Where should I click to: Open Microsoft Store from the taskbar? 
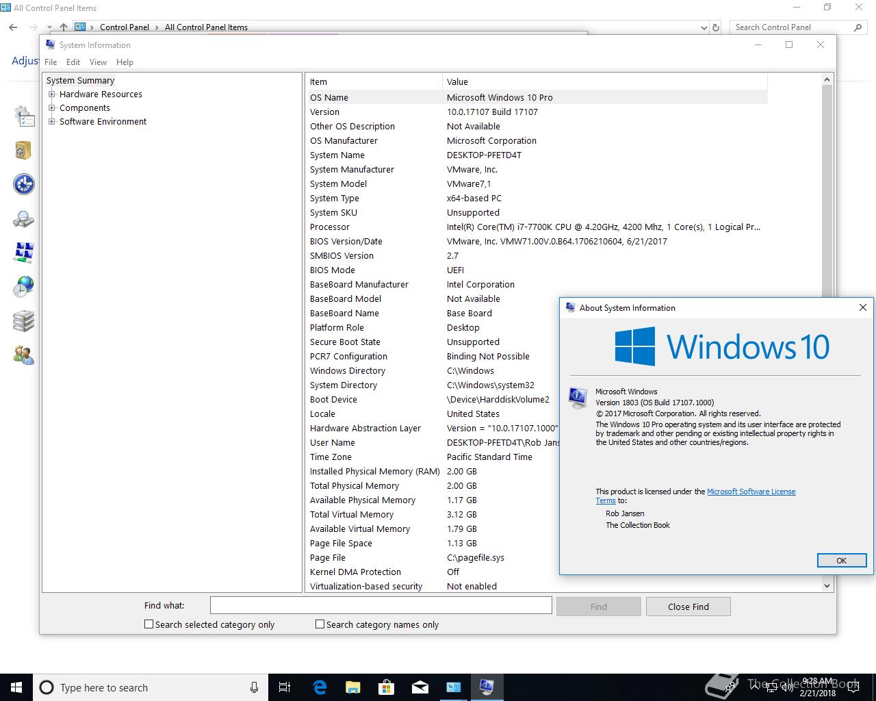tap(386, 687)
